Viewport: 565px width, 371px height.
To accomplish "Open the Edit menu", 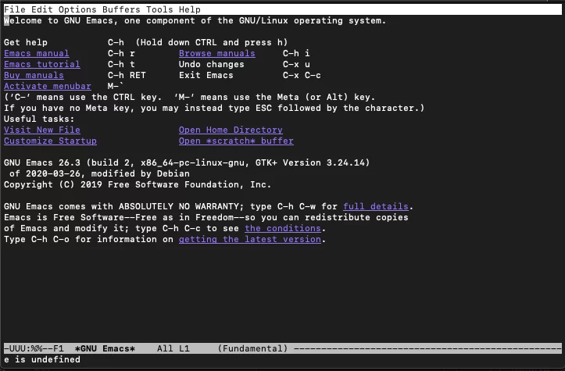I will 41,9.
